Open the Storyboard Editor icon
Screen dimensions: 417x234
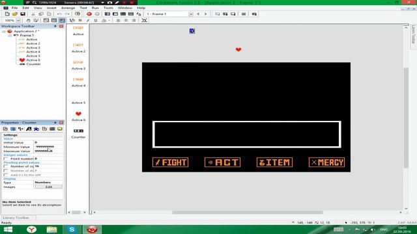coord(108,14)
